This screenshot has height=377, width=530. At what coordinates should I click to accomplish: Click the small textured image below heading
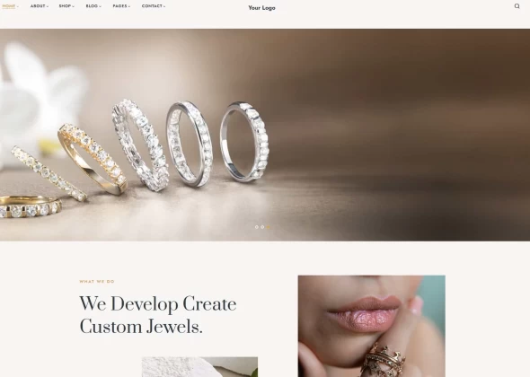pyautogui.click(x=199, y=367)
